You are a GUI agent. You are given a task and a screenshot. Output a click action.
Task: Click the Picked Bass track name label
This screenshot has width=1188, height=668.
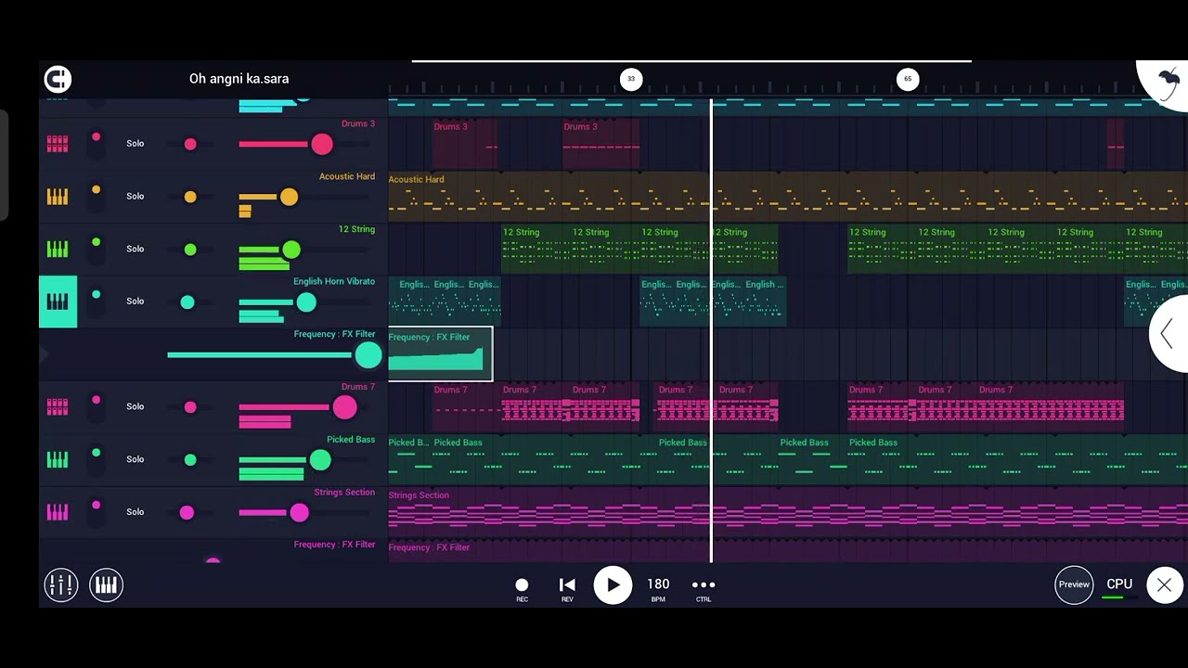click(x=351, y=440)
